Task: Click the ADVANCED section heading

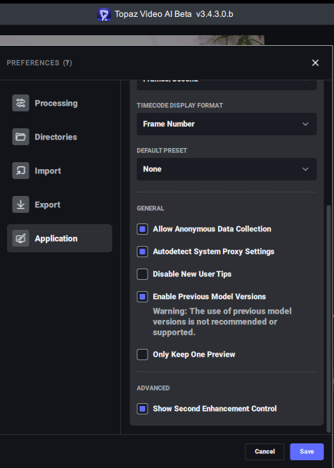Action: coord(153,388)
